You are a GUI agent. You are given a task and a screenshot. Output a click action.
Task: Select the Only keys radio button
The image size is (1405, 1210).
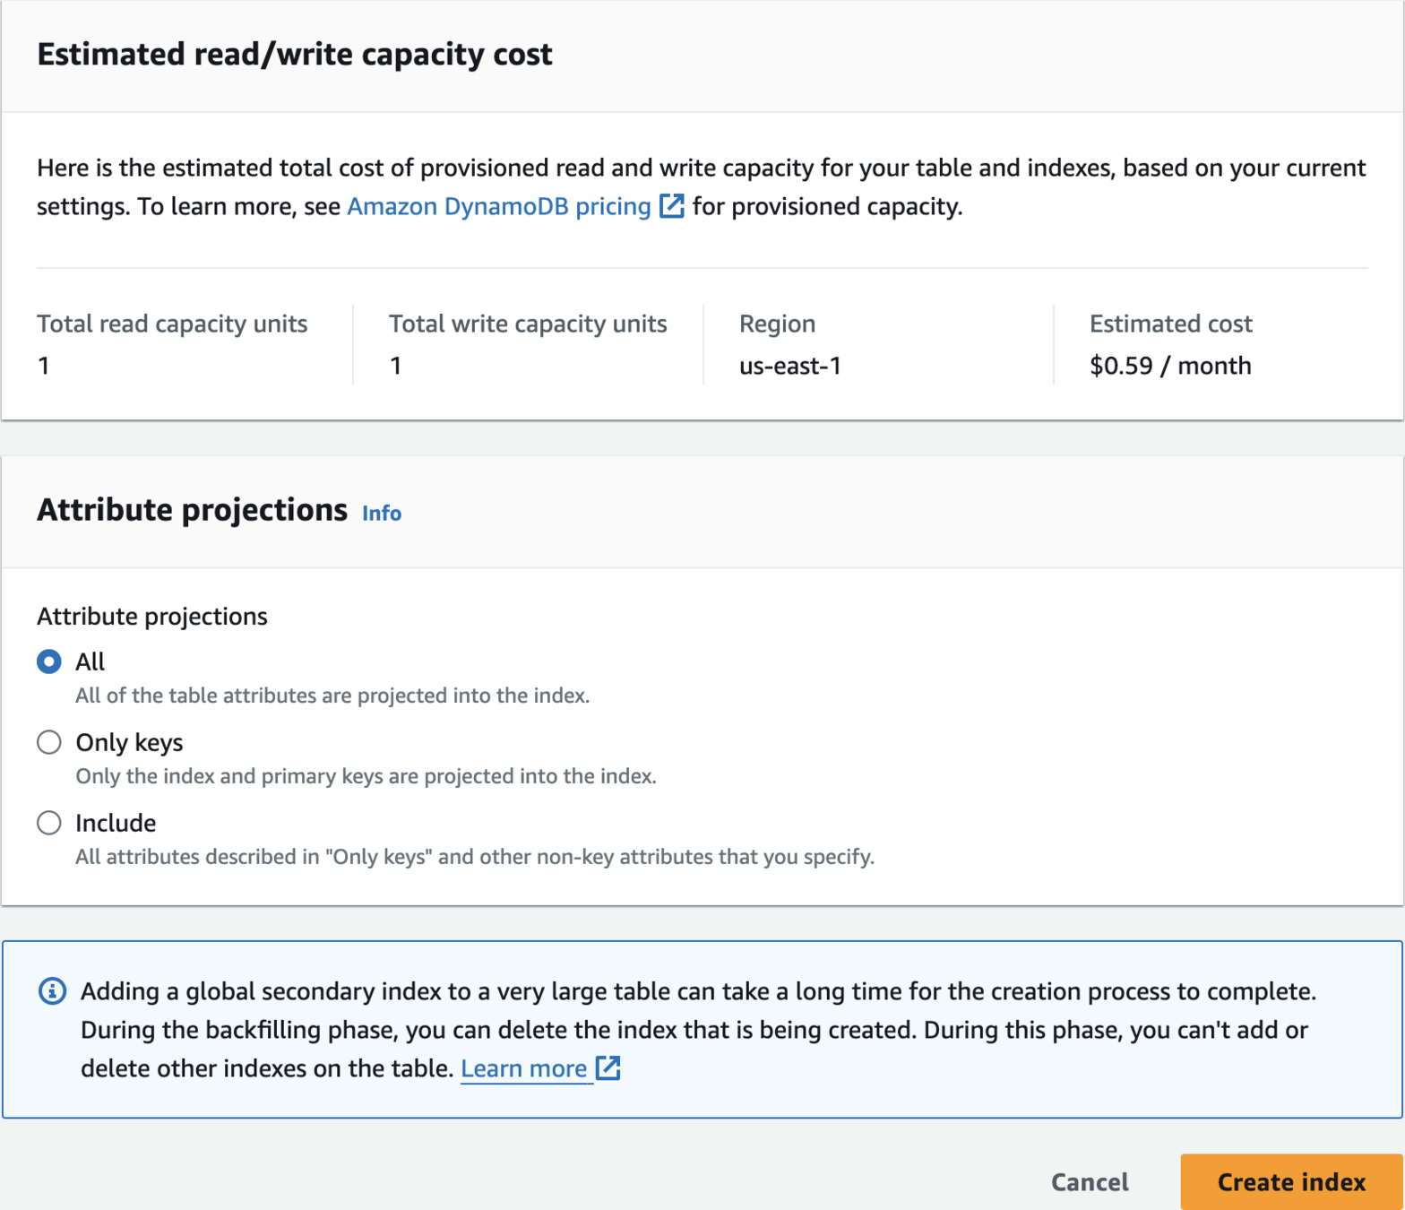[x=49, y=742]
